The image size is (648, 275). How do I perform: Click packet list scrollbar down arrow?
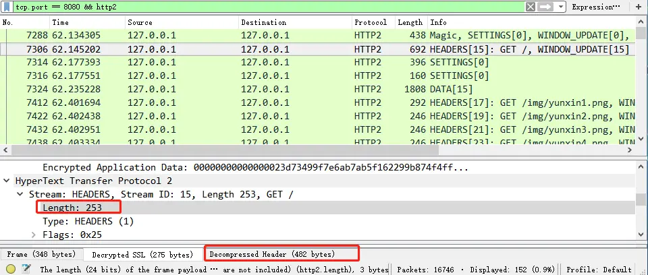(x=641, y=139)
